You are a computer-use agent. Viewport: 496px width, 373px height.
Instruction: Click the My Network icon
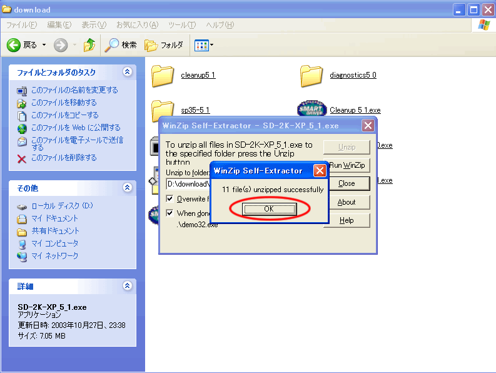point(22,257)
